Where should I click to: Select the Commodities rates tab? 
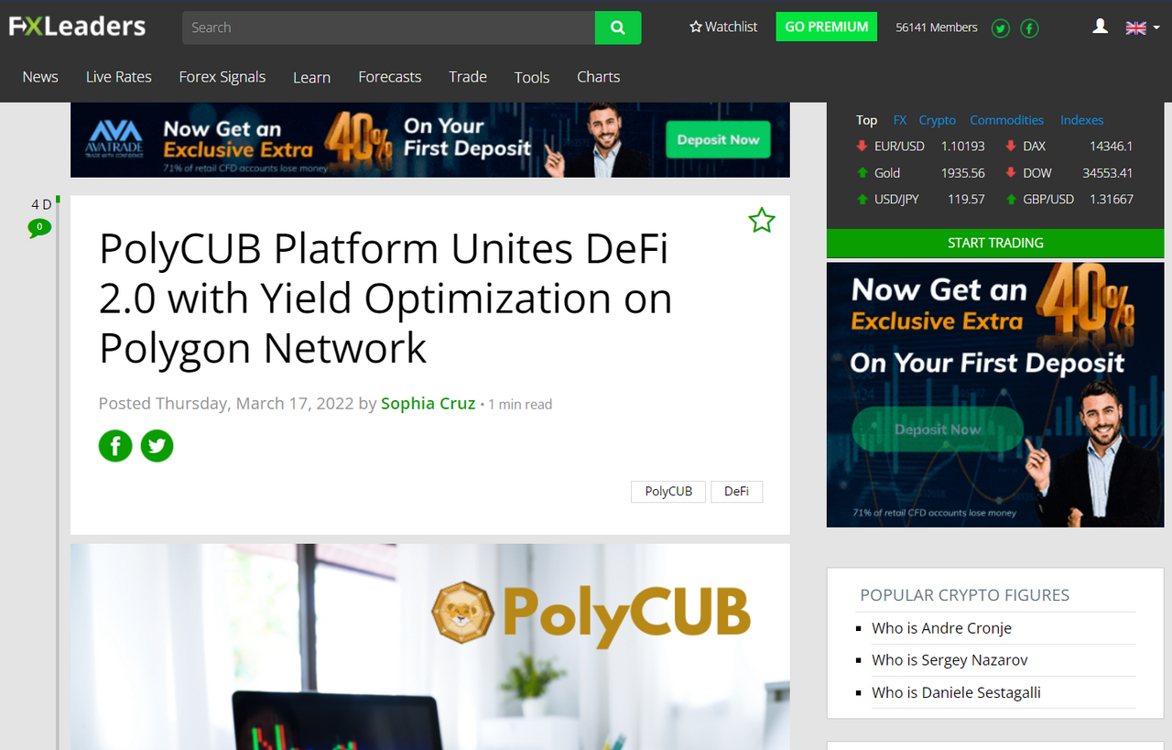coord(1007,120)
